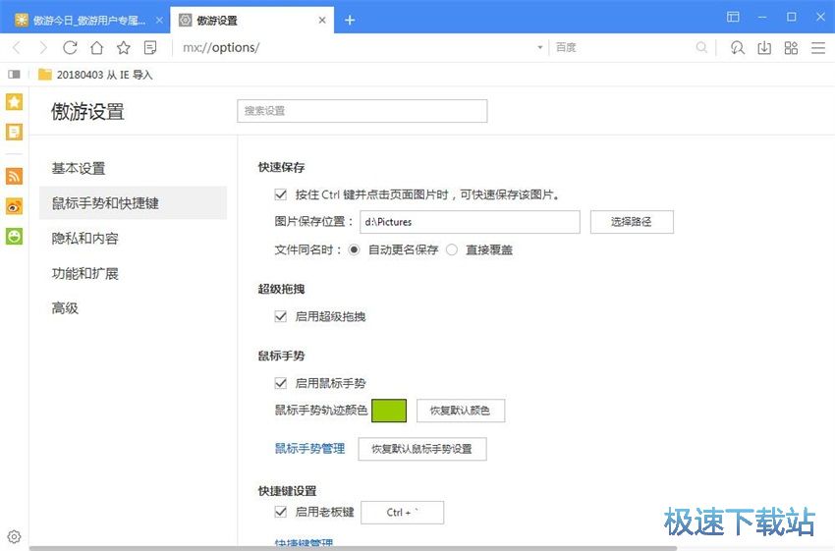Click the 恢复默认颜色 button
The height and width of the screenshot is (551, 835).
click(460, 411)
